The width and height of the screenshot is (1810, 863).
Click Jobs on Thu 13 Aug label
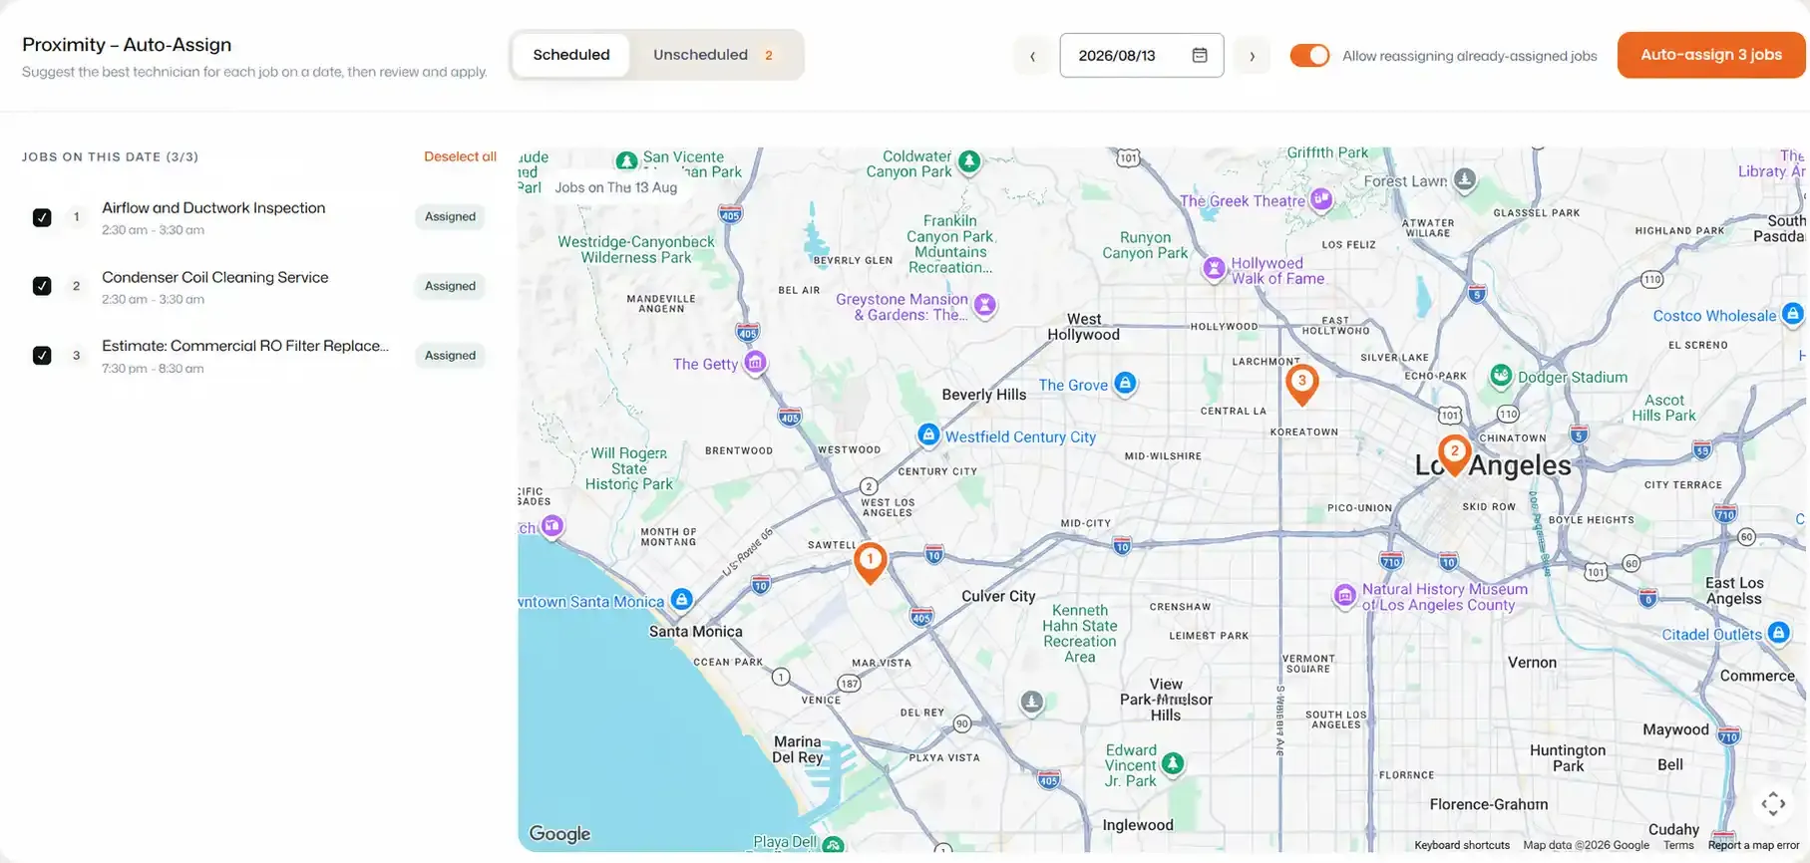(615, 187)
